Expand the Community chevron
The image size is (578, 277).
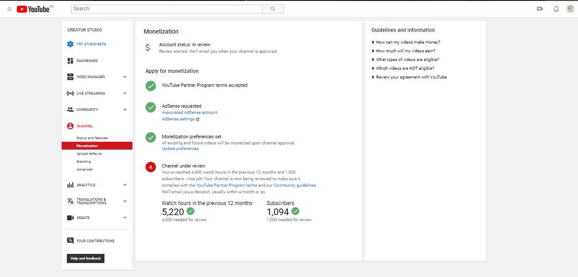pyautogui.click(x=125, y=110)
